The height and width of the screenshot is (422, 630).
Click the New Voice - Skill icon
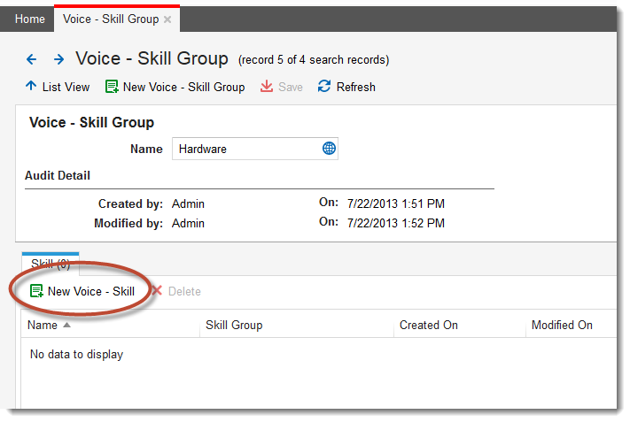36,291
